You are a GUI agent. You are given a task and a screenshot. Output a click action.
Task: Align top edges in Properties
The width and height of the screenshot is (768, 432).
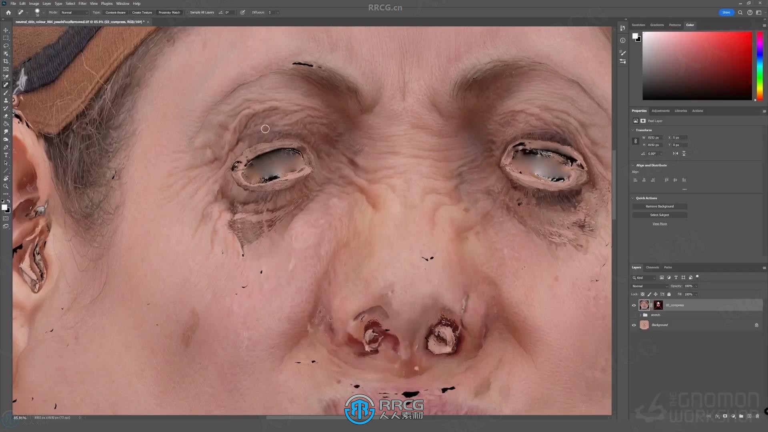pyautogui.click(x=666, y=180)
